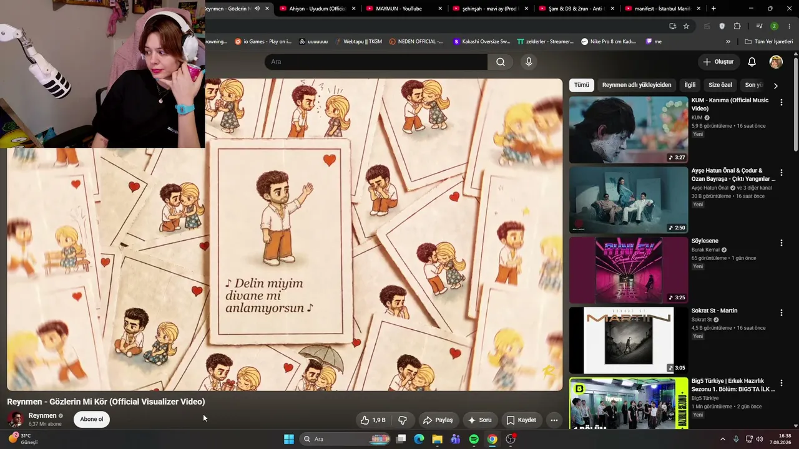Select the İlgili filter chip
799x449 pixels.
690,85
